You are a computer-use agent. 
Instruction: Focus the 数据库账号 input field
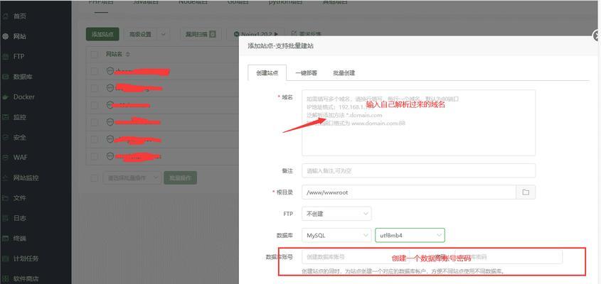(x=356, y=257)
